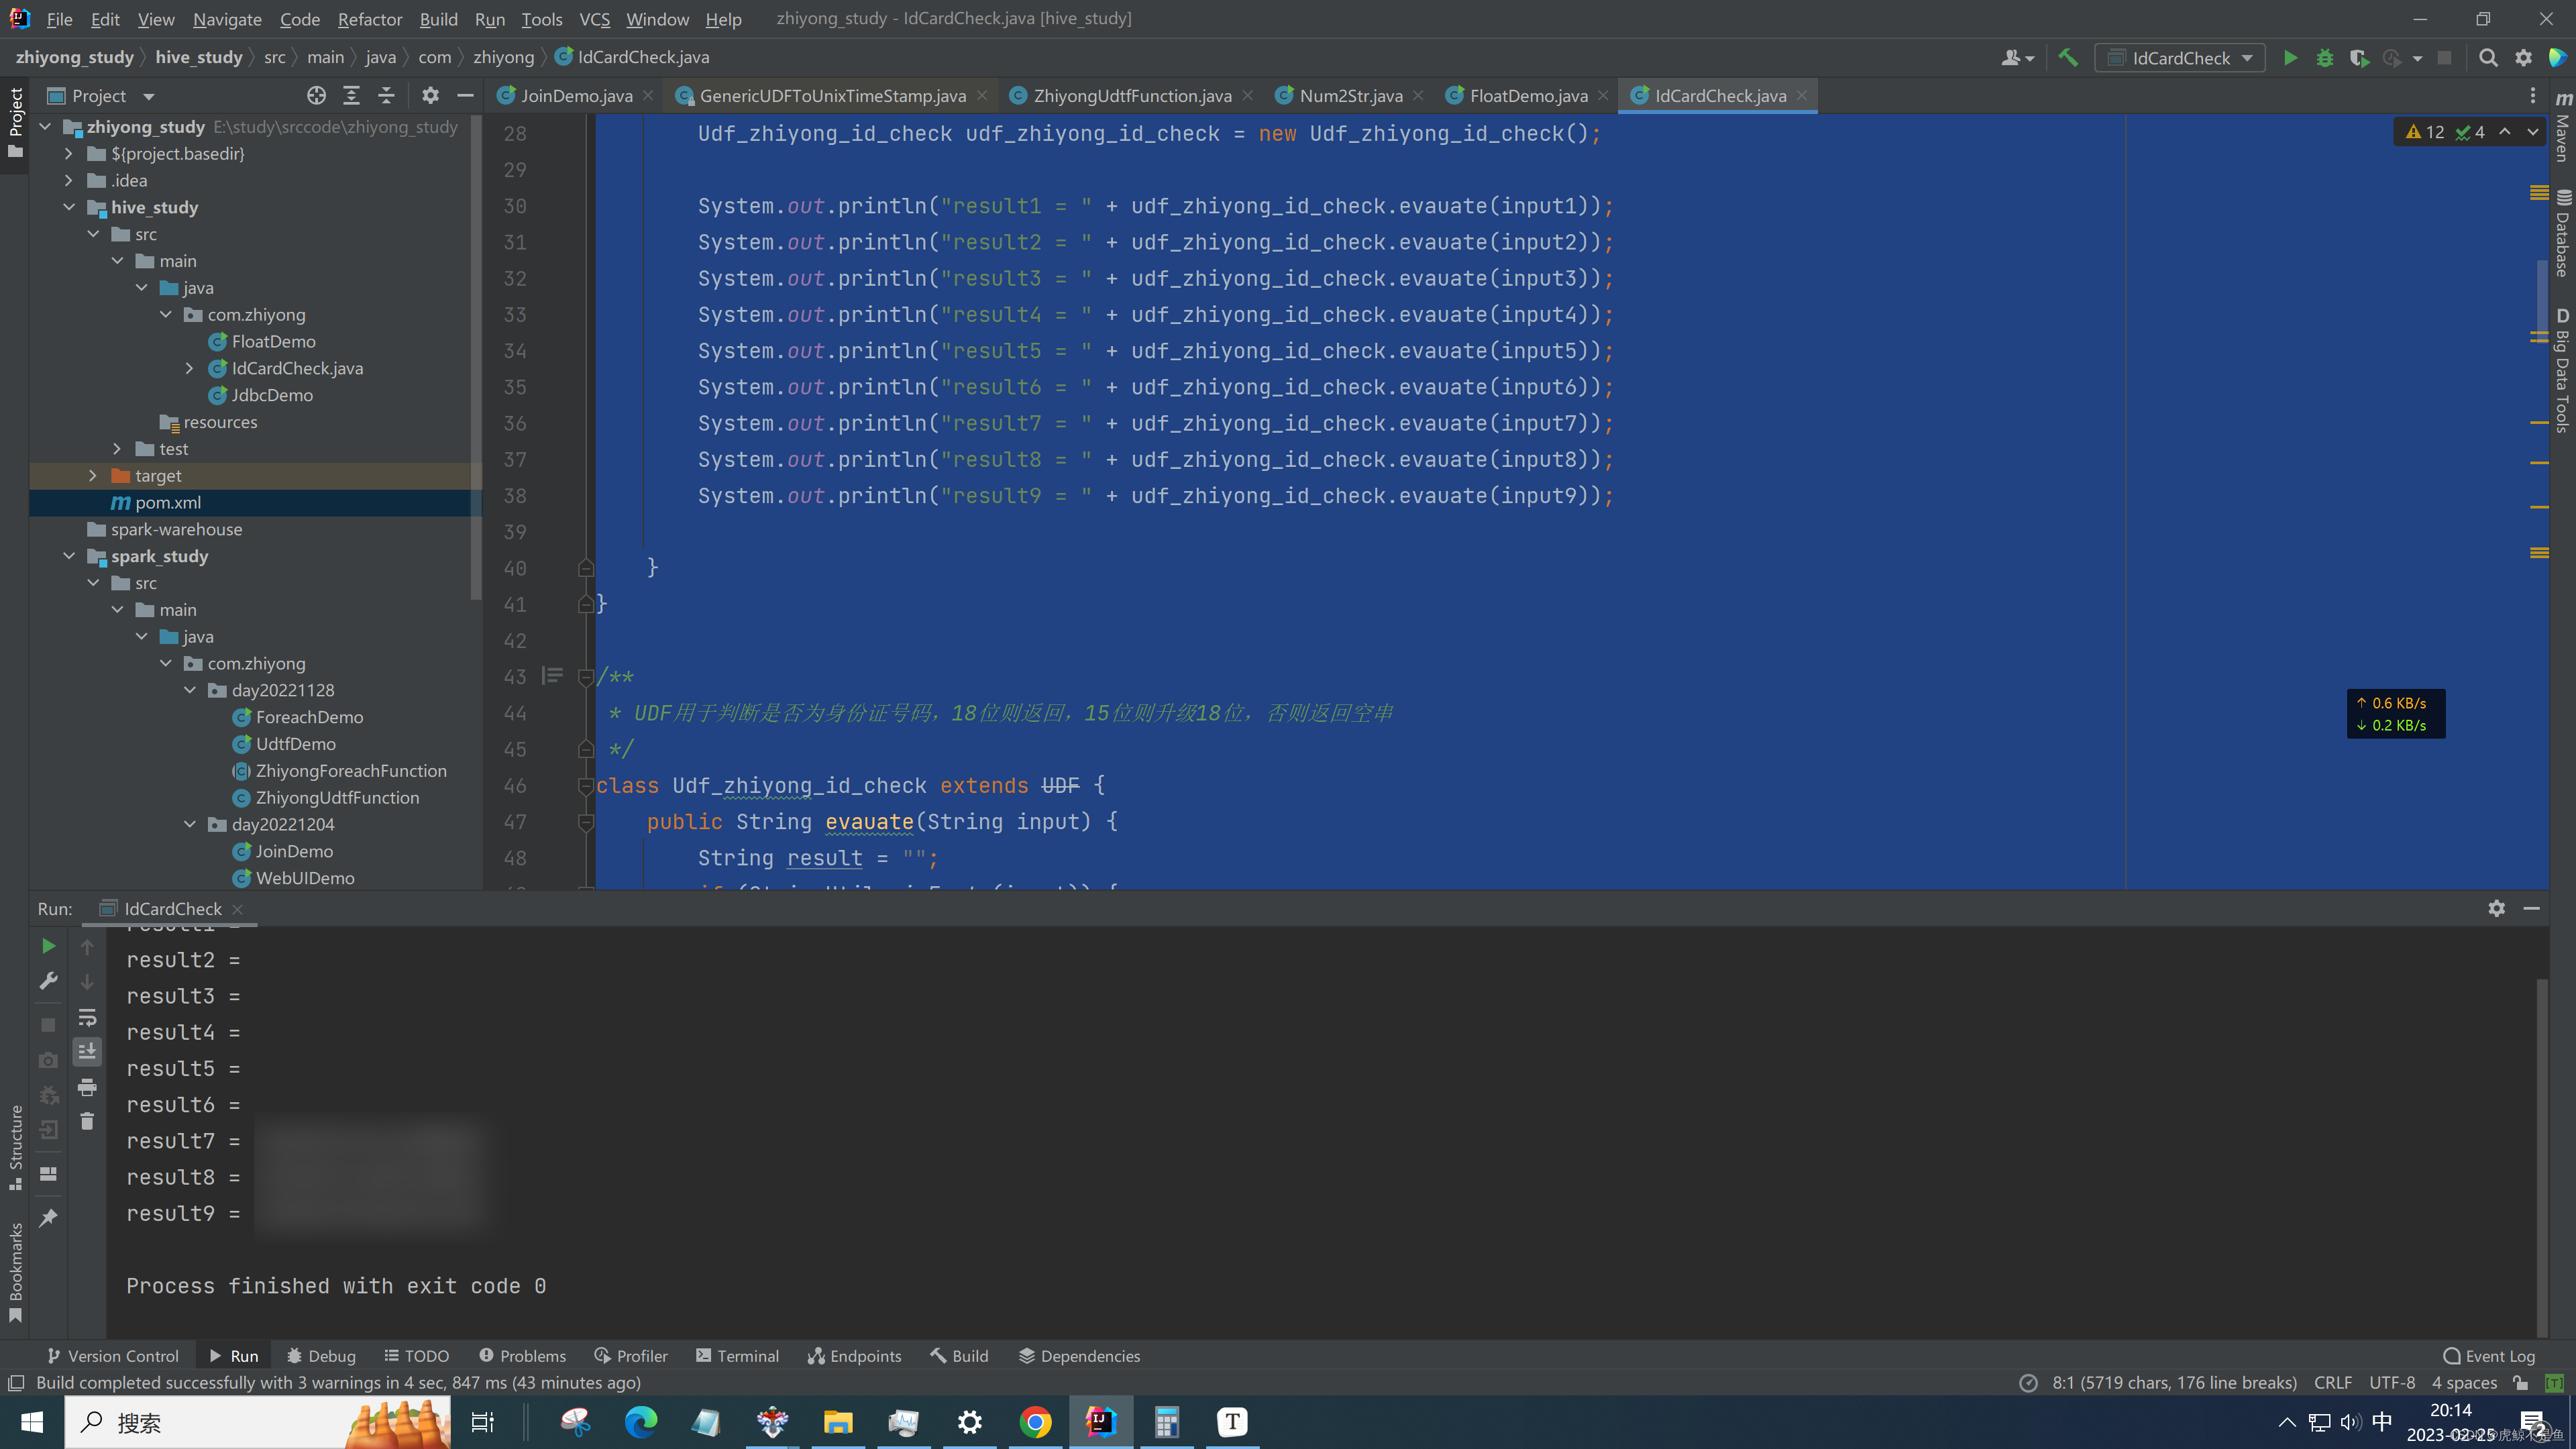Open Chrome from the taskbar

click(1035, 1422)
